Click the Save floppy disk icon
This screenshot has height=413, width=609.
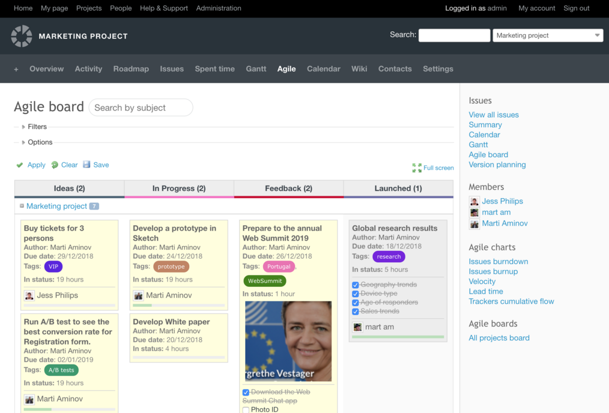[x=86, y=164]
